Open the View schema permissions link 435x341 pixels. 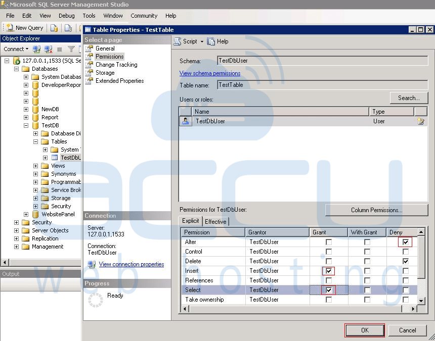click(x=209, y=73)
